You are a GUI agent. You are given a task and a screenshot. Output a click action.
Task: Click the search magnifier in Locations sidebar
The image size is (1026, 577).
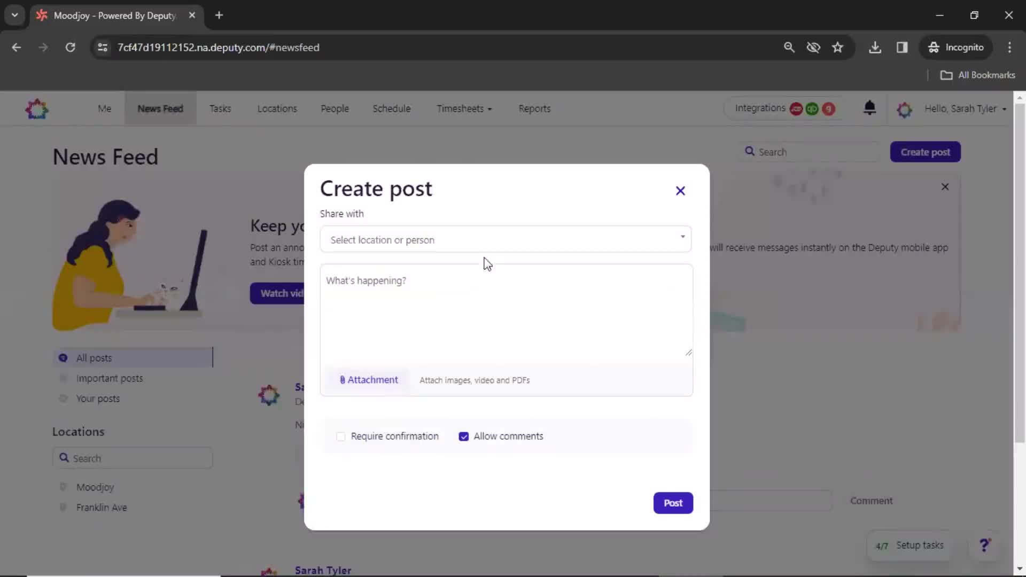pyautogui.click(x=64, y=458)
